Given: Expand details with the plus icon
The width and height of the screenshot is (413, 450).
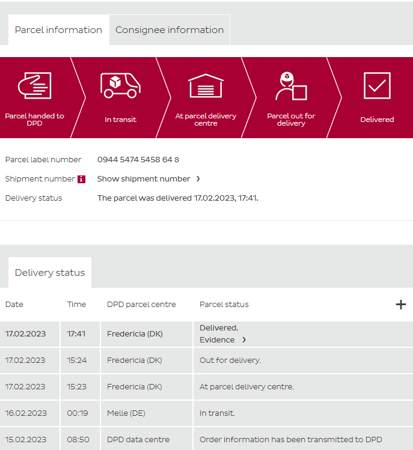Looking at the screenshot, I should coord(400,305).
